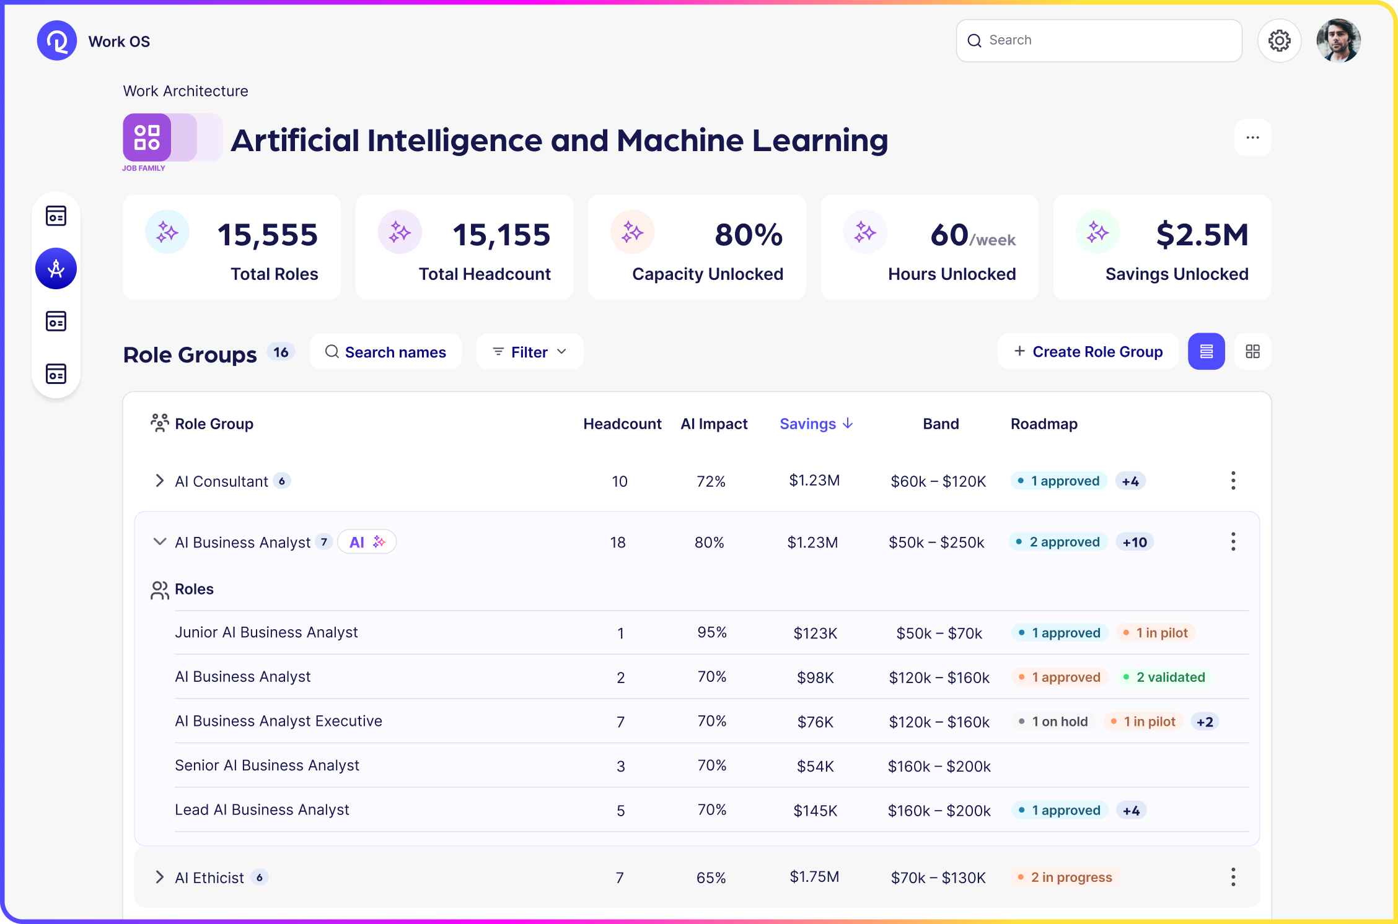1398x924 pixels.
Task: Click Create Role Group button
Action: click(x=1088, y=352)
